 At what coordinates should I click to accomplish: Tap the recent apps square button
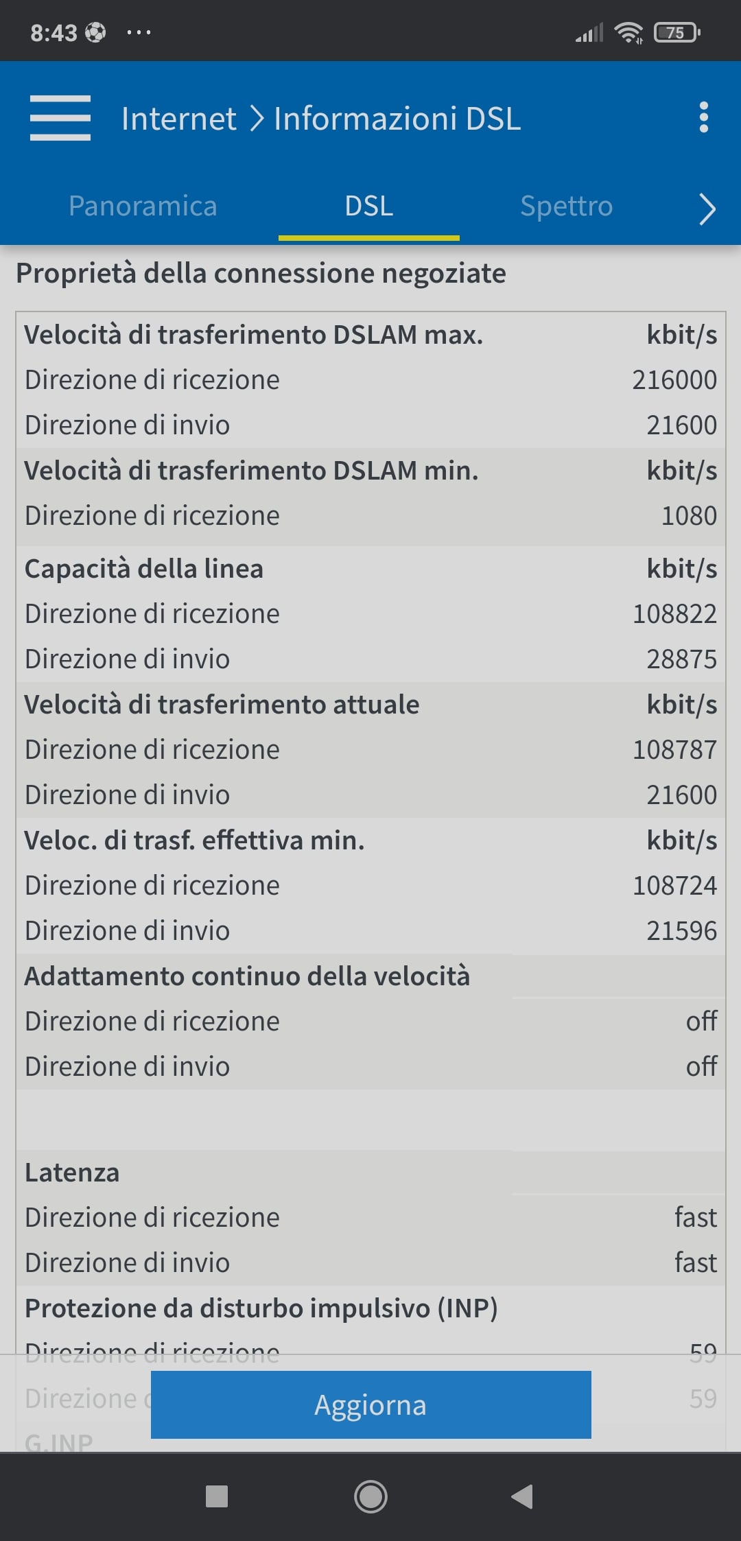pos(217,1496)
